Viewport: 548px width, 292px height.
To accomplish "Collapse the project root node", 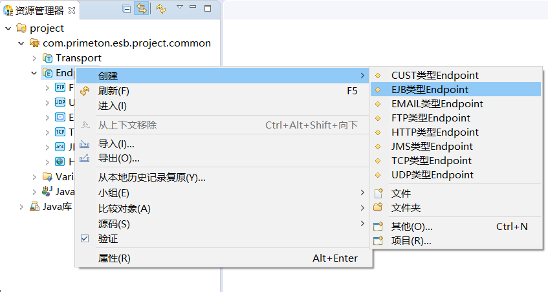I will pyautogui.click(x=8, y=28).
